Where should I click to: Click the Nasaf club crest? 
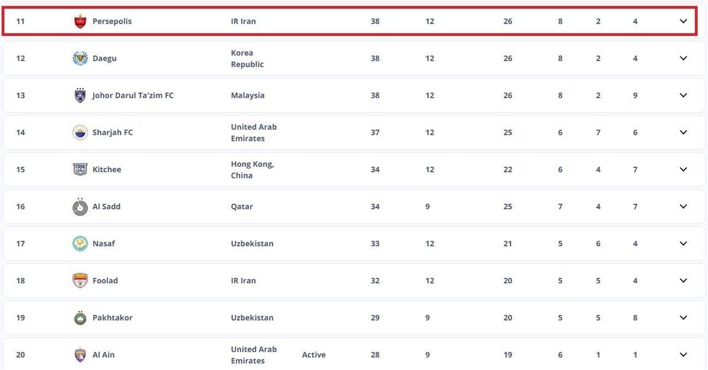pyautogui.click(x=80, y=244)
